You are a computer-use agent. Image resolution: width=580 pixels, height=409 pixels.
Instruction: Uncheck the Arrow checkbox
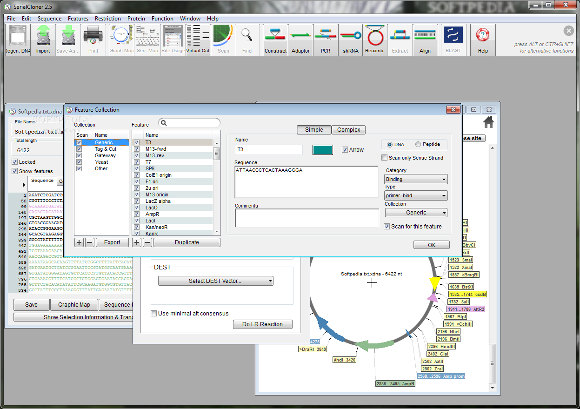[345, 150]
